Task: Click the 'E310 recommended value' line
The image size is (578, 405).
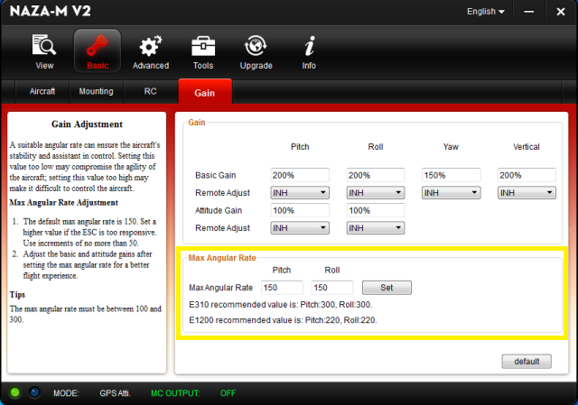Action: coord(281,305)
